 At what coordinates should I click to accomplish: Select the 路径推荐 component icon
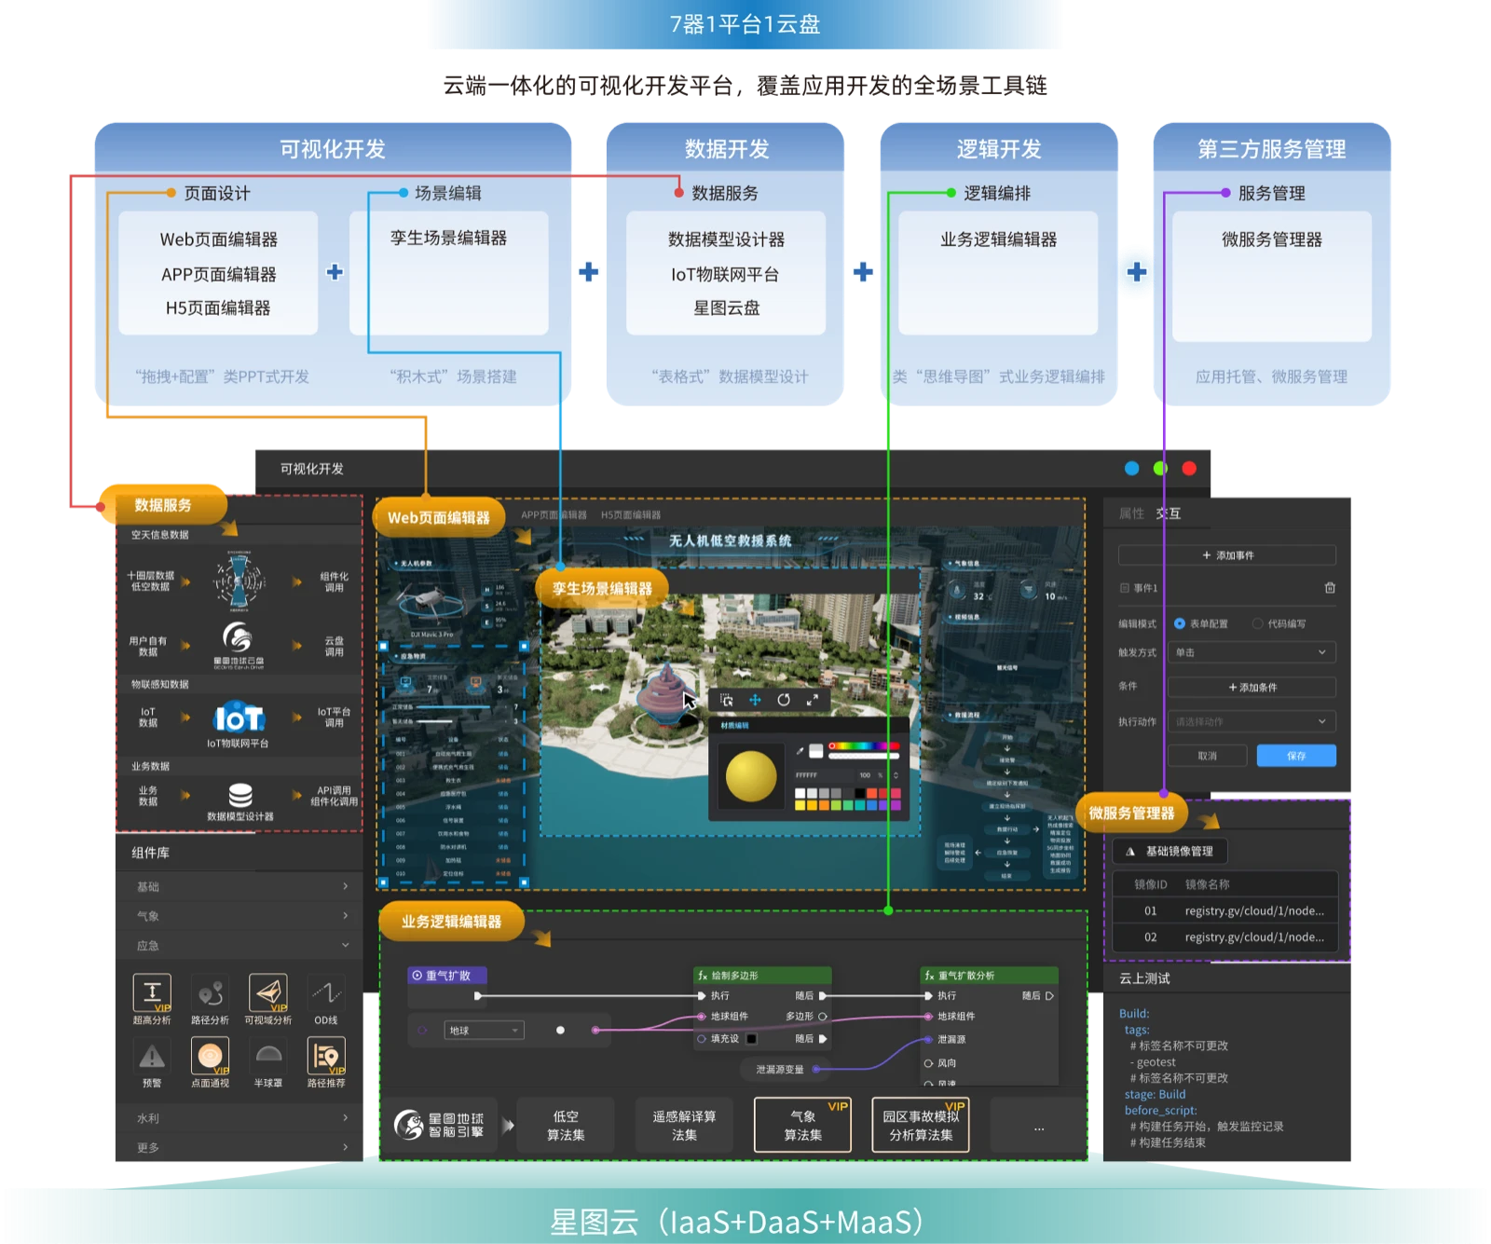(325, 1056)
